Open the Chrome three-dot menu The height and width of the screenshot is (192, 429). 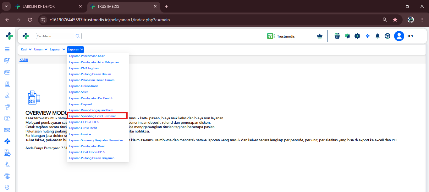pyautogui.click(x=421, y=19)
